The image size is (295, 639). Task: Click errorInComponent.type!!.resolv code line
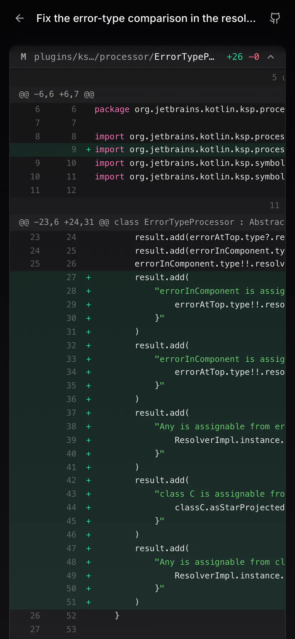pos(210,264)
